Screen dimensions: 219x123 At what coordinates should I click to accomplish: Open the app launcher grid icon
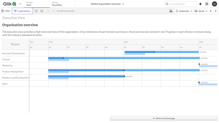tap(207, 4)
